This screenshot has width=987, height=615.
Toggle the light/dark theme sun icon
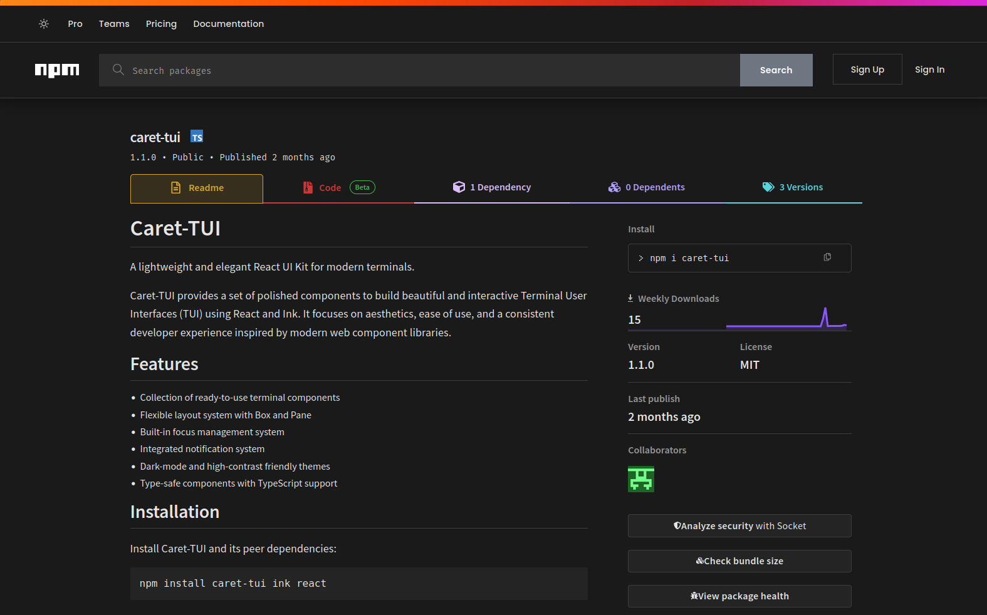pos(44,24)
